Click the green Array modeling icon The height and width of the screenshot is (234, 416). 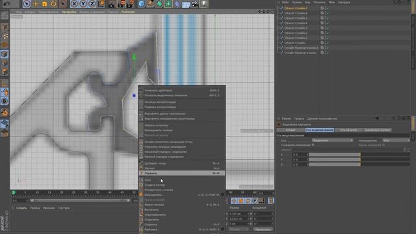(x=168, y=4)
